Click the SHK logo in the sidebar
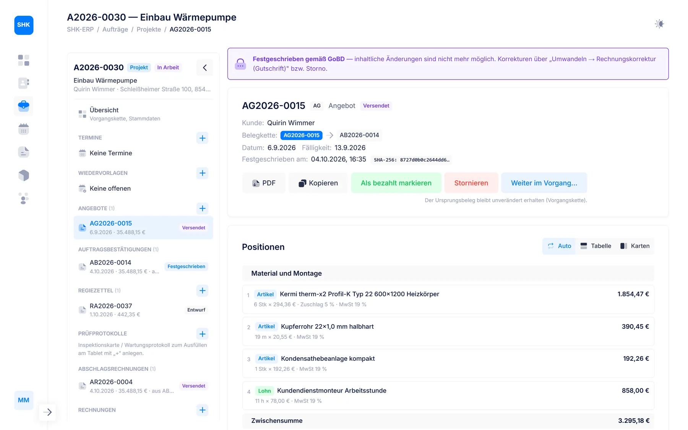The height and width of the screenshot is (430, 688). 24,25
